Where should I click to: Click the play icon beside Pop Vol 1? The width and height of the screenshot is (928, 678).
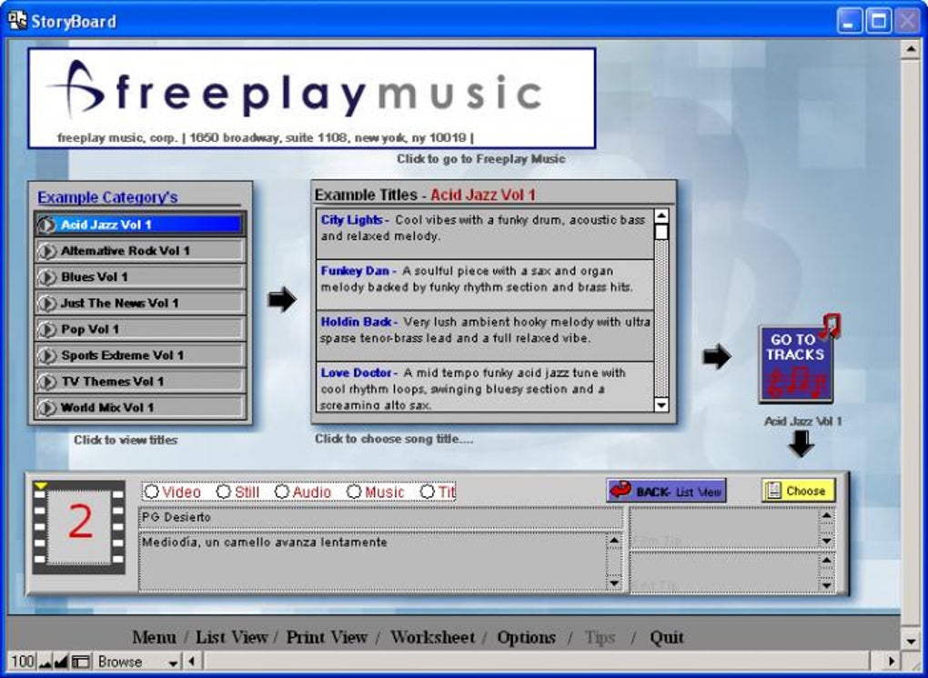[46, 329]
